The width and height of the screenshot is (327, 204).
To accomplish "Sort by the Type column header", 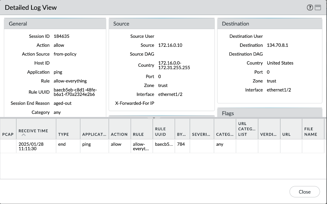I will (64, 134).
